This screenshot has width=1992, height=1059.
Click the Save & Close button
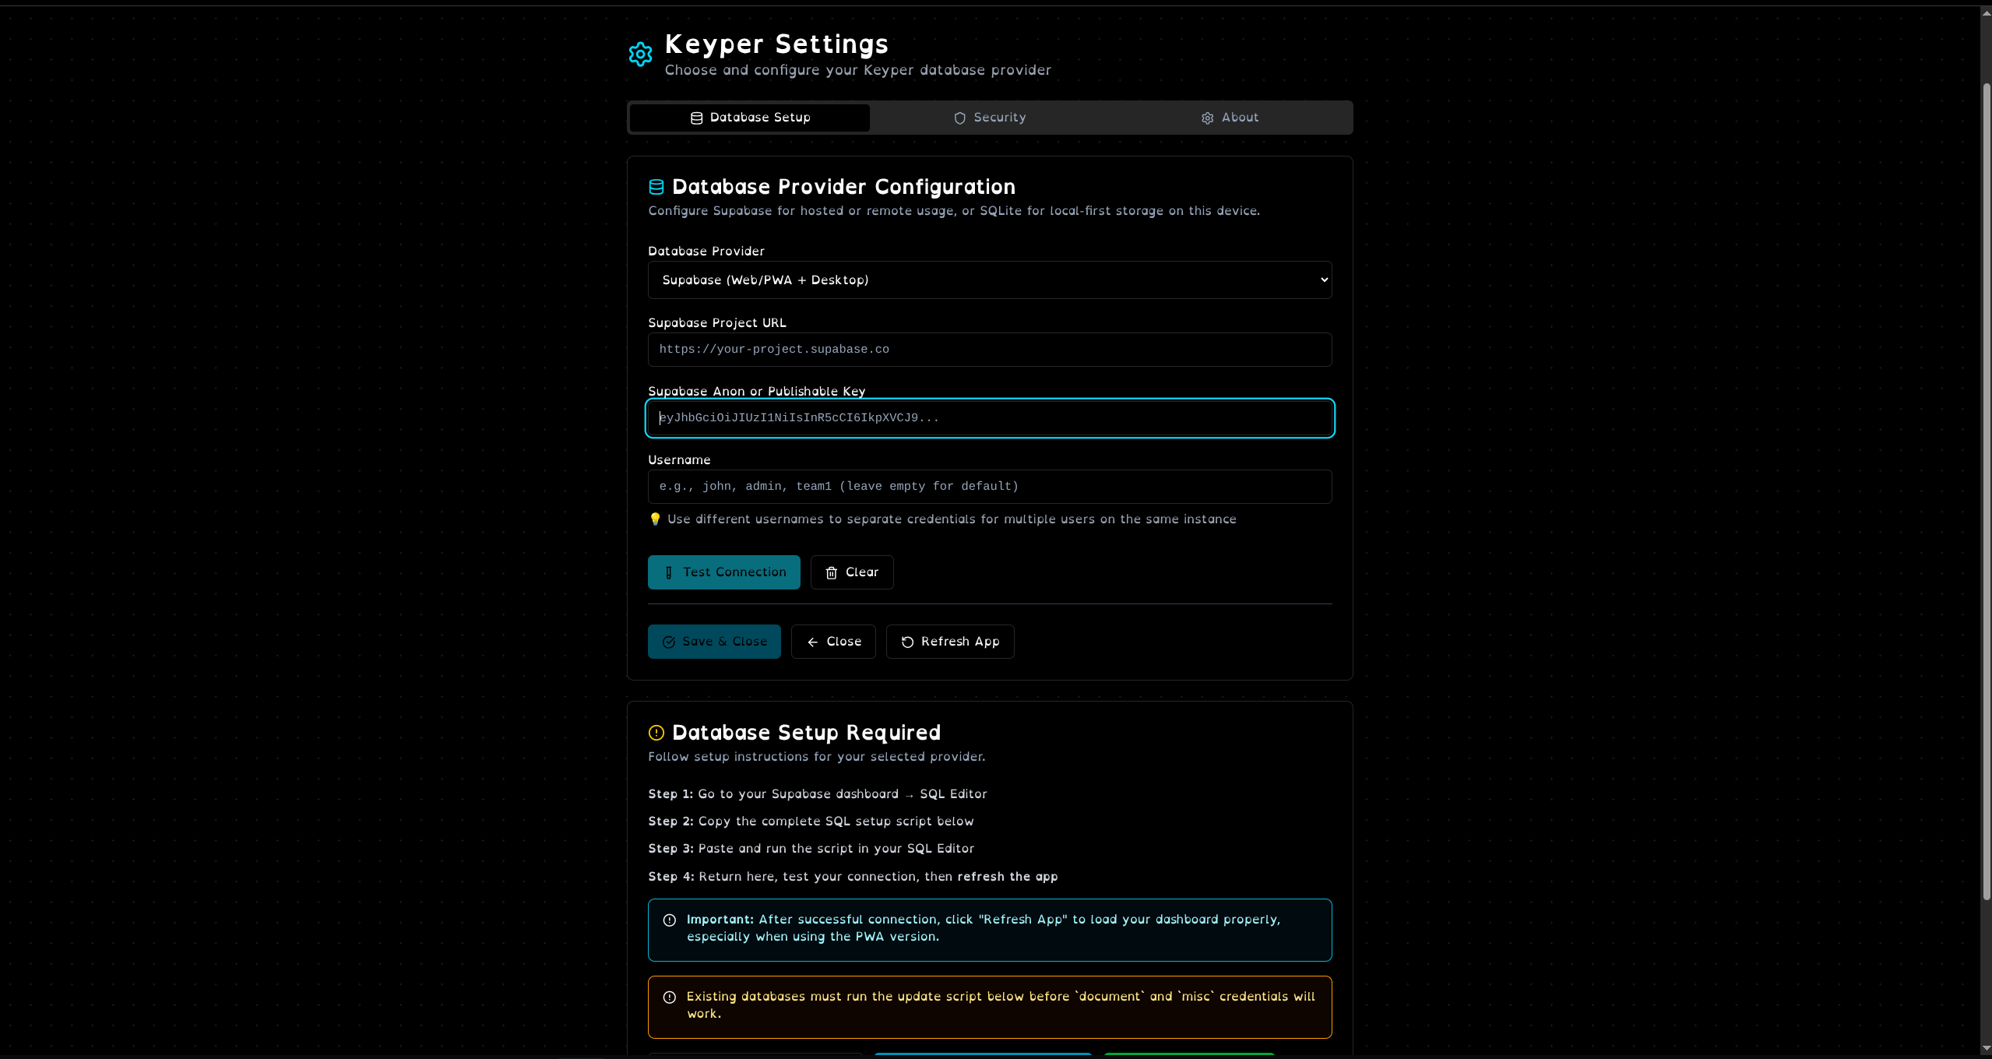[714, 642]
